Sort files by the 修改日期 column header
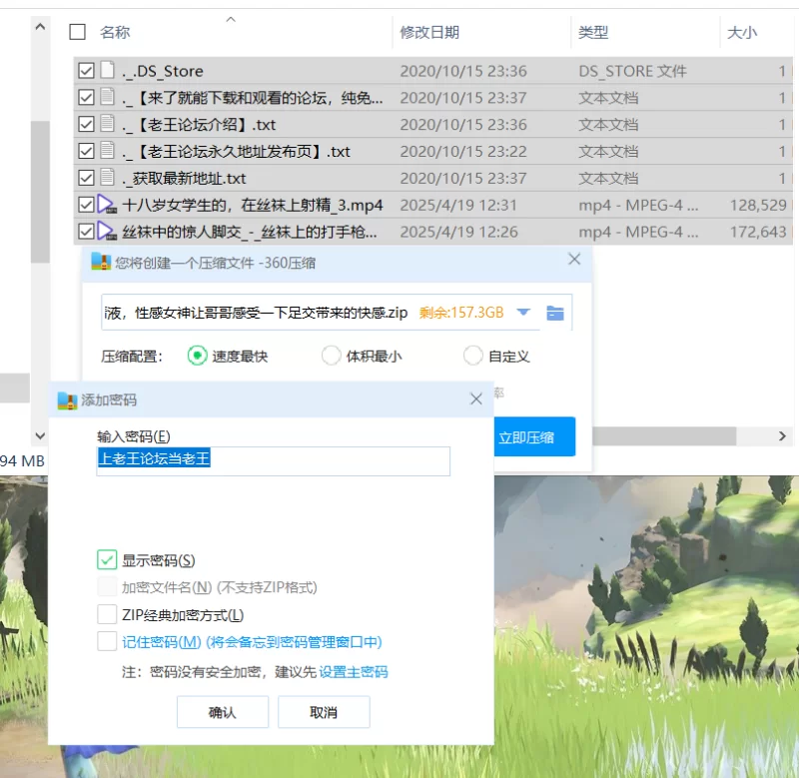Image resolution: width=799 pixels, height=778 pixels. (429, 33)
